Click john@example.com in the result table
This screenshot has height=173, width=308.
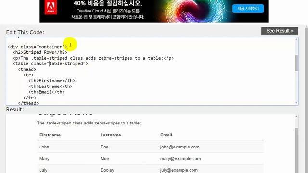(x=180, y=147)
